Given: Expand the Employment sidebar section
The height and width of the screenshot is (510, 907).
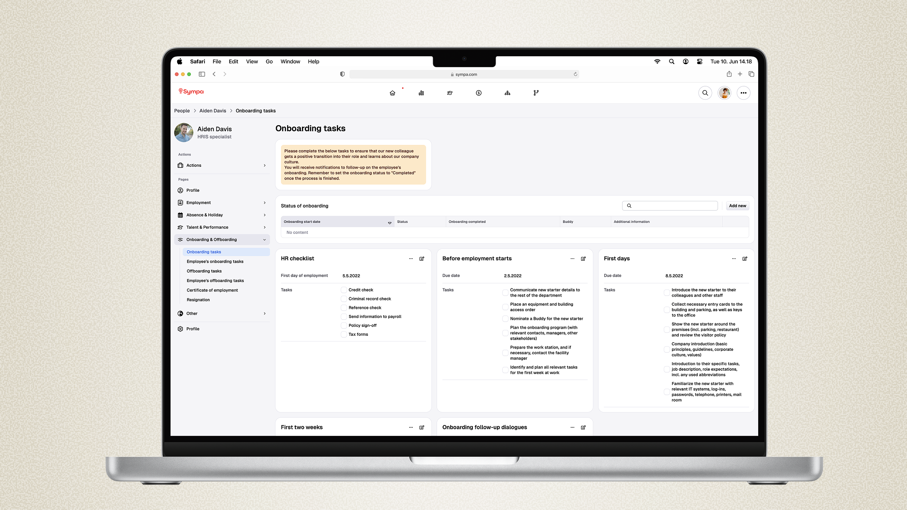Looking at the screenshot, I should (265, 203).
